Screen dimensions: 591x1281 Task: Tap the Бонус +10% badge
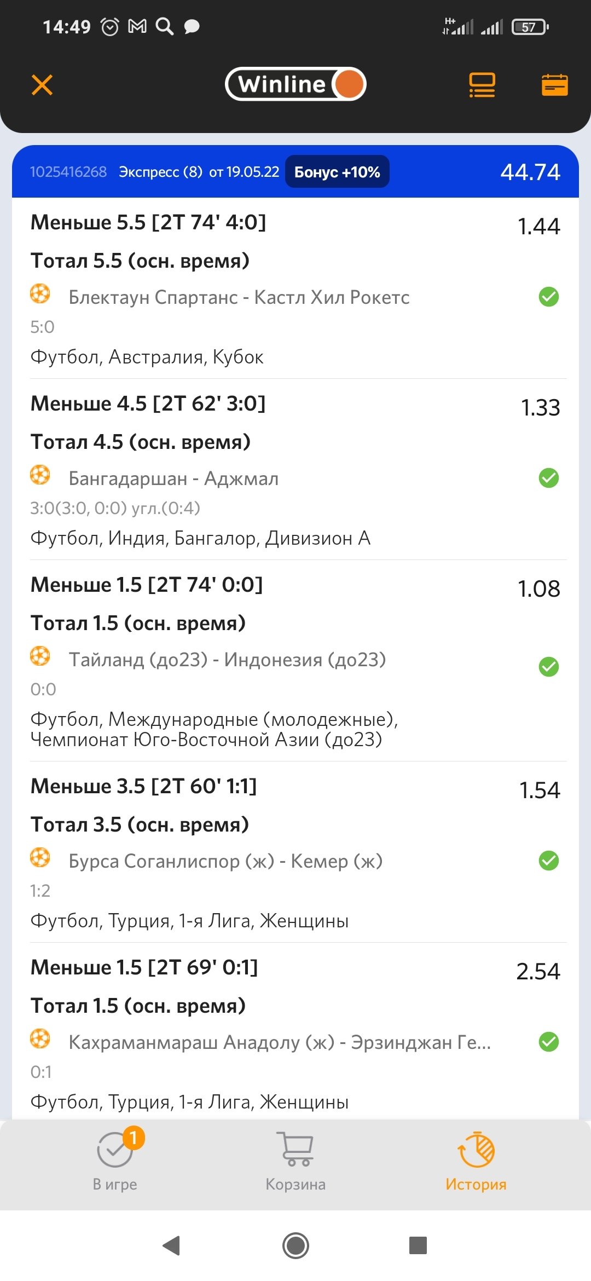[x=337, y=172]
